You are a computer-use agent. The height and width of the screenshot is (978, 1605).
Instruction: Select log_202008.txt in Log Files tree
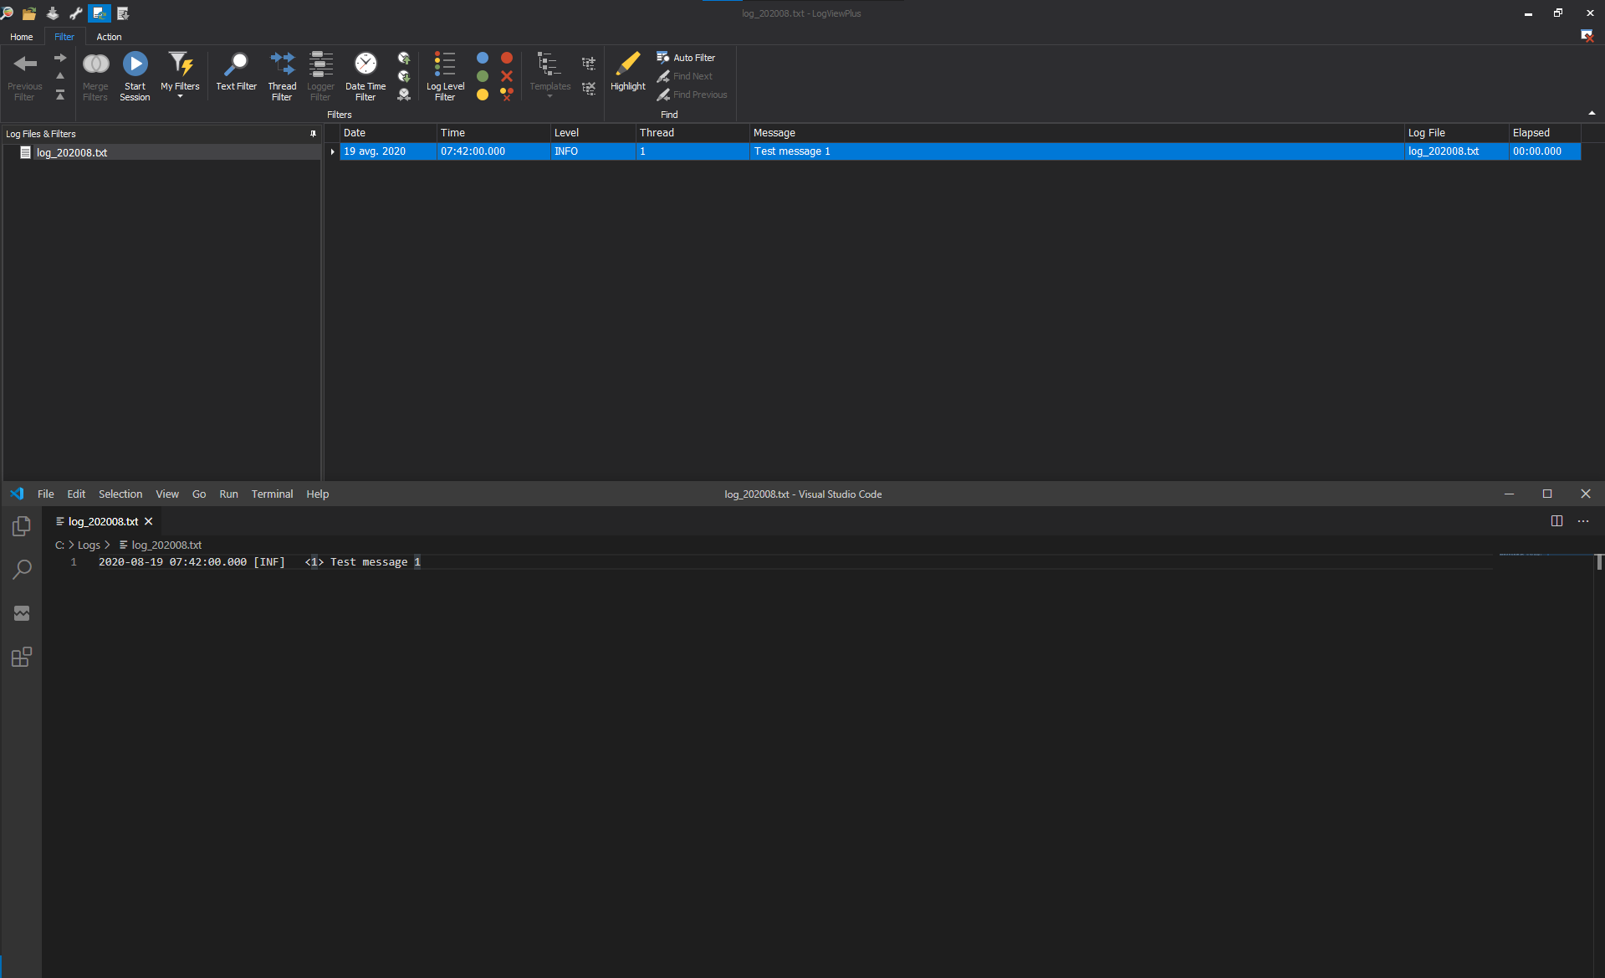pos(72,152)
